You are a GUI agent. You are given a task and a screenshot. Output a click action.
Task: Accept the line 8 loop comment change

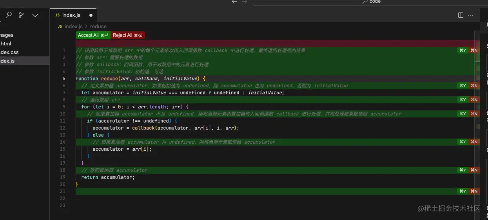pos(463,99)
